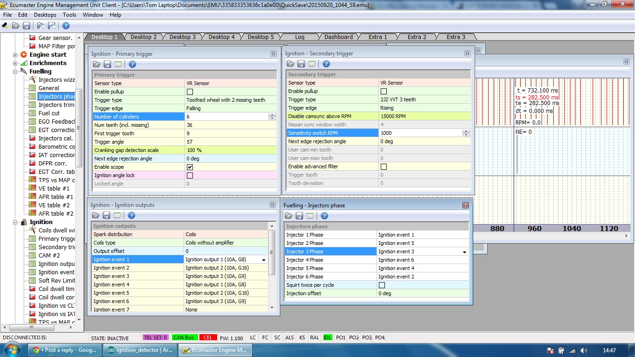Viewport: 635px width, 357px height.
Task: Open the Injector 3 Phase dropdown
Action: coord(464,252)
